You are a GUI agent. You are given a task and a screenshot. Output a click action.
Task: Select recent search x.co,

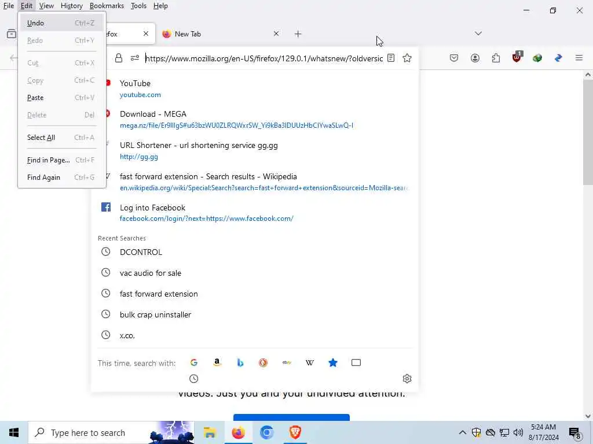pyautogui.click(x=255, y=335)
